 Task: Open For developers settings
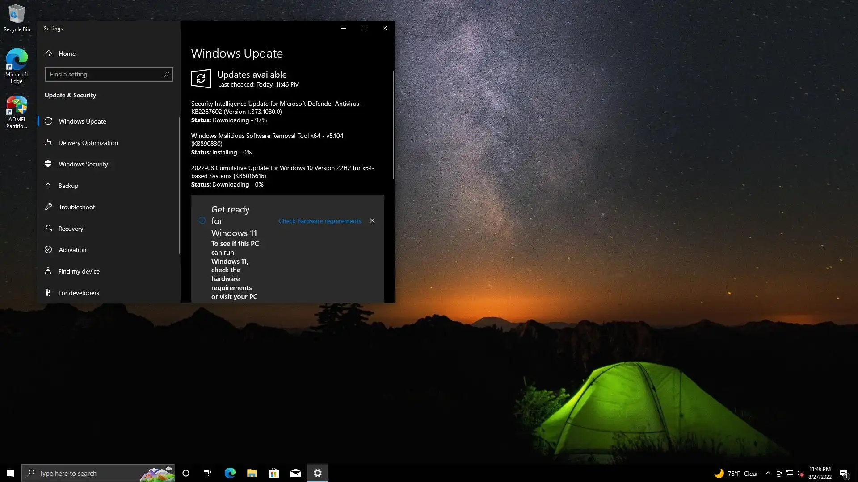click(x=79, y=293)
